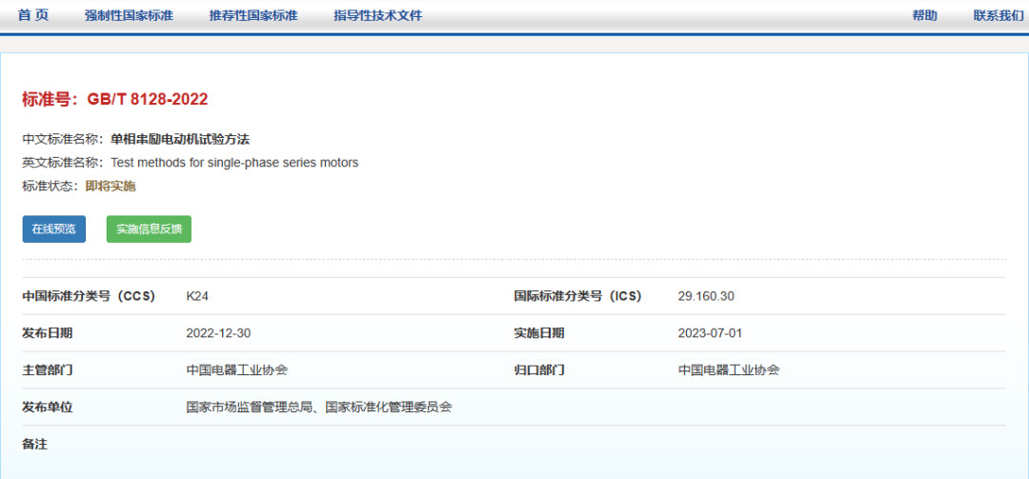This screenshot has width=1029, height=479.
Task: Click the 归口部门 label
Action: tap(538, 370)
